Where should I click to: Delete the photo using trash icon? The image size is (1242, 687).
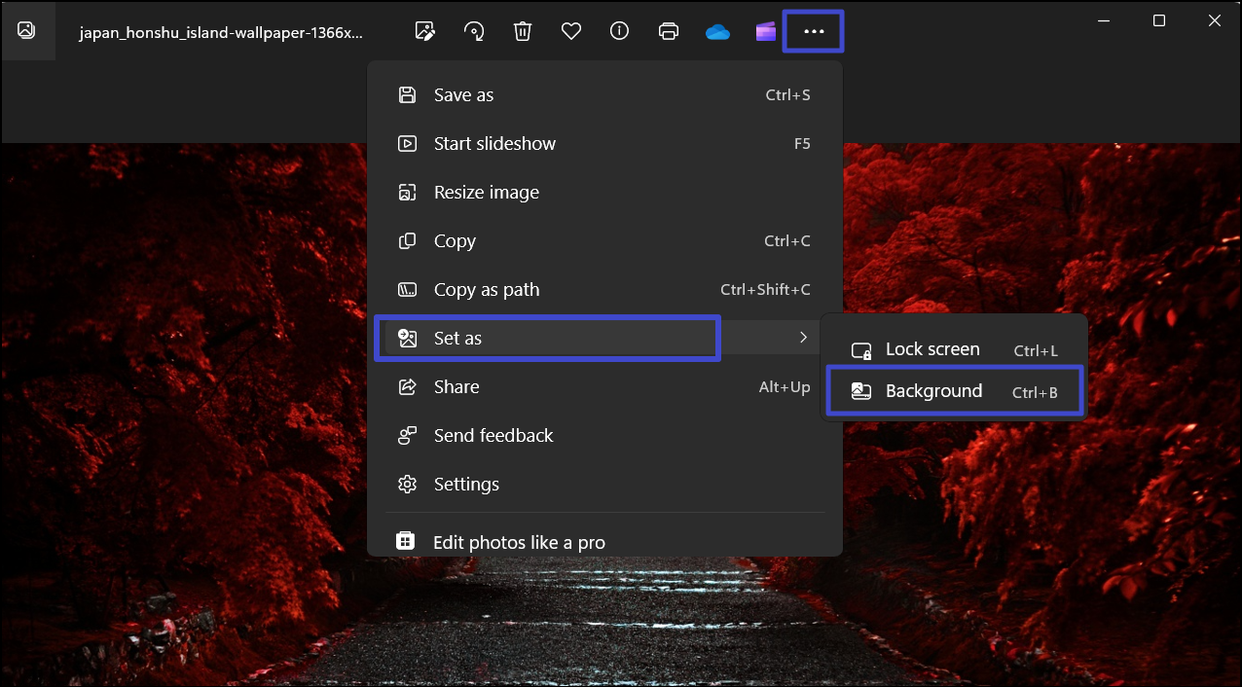(x=523, y=31)
